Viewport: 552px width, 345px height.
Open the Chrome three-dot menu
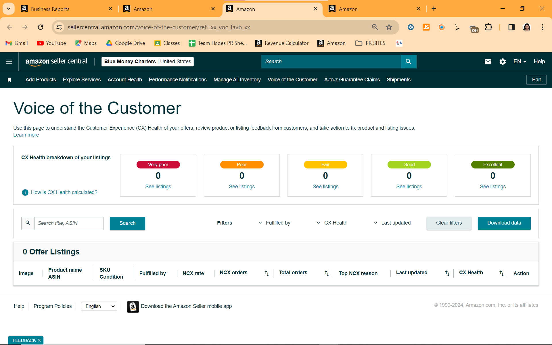click(543, 27)
